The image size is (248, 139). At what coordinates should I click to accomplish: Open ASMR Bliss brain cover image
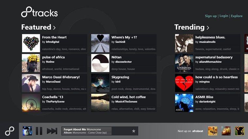[x=184, y=103]
